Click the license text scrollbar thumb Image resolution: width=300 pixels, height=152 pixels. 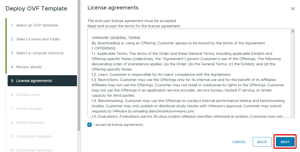tap(293, 31)
